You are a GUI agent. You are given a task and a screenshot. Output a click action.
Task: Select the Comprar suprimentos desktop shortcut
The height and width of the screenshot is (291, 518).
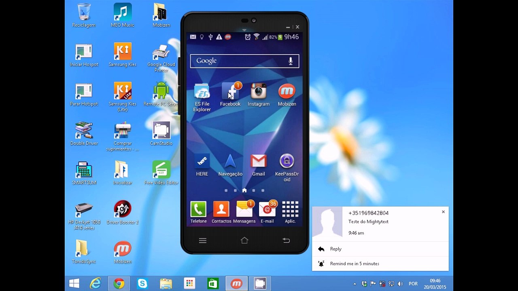pos(123,137)
